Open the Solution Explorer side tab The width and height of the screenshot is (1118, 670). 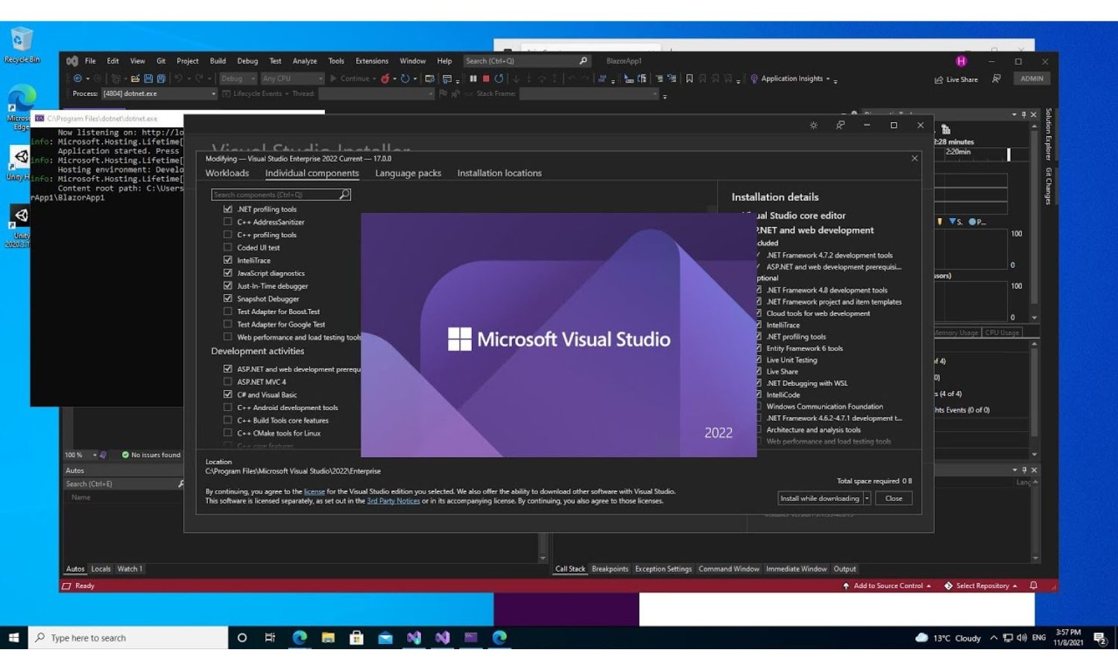click(x=1048, y=134)
